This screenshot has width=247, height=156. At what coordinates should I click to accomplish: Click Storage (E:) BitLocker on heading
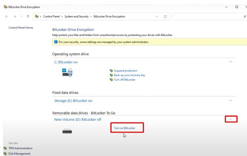click(x=73, y=101)
